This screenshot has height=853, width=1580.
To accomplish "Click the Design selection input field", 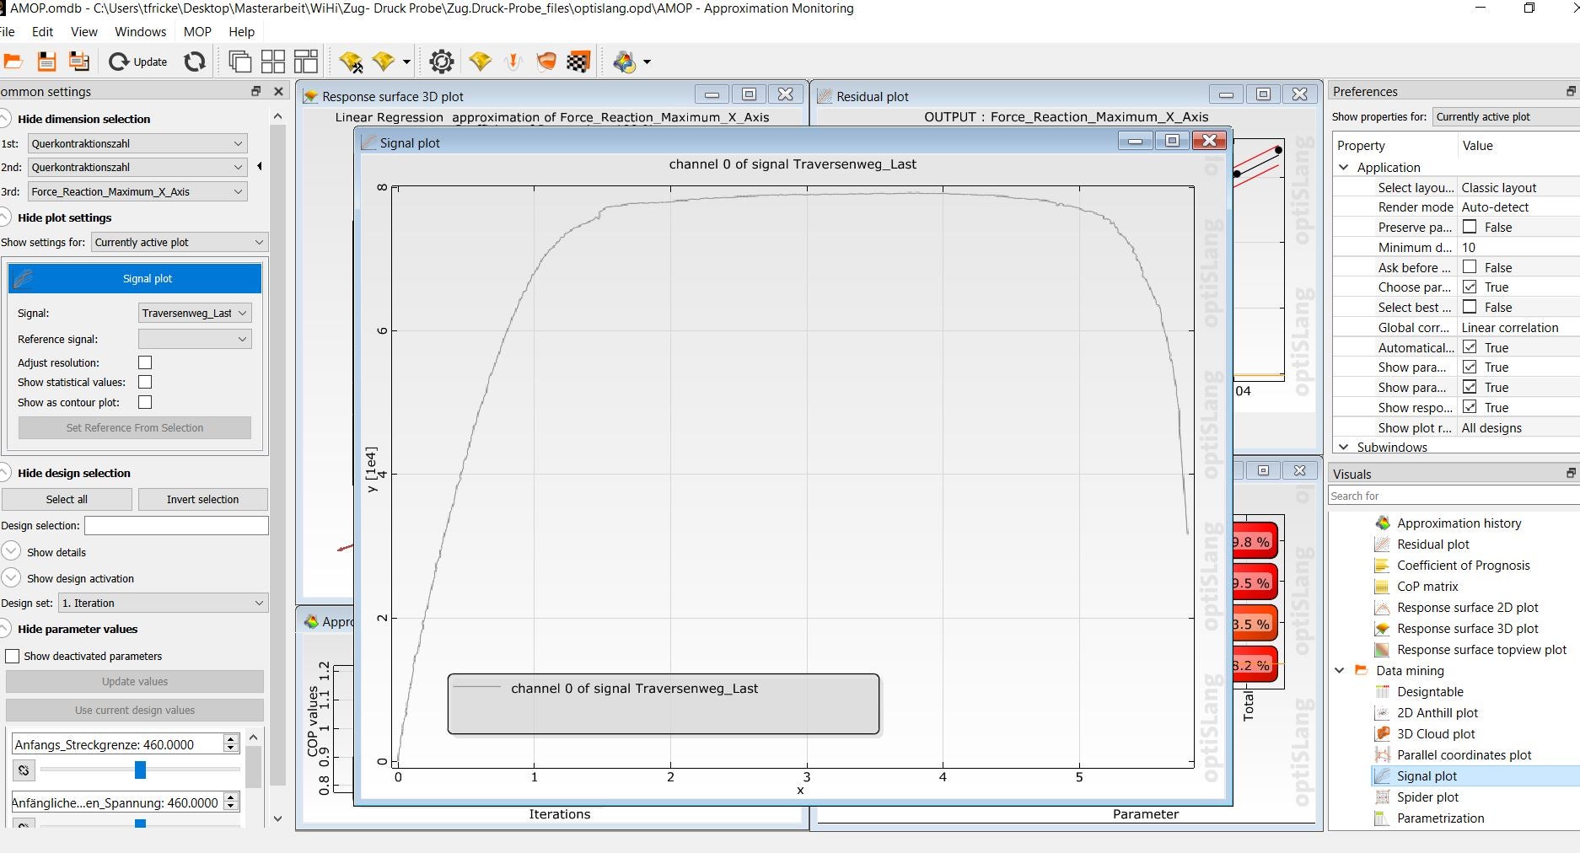I will click(176, 525).
